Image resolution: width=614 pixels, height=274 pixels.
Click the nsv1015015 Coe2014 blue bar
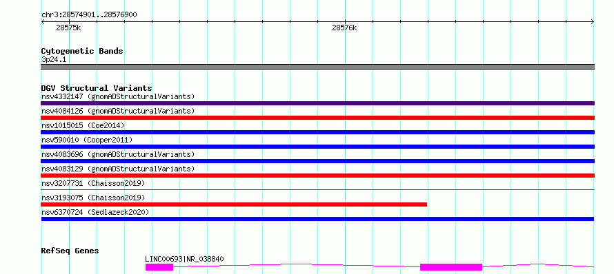pyautogui.click(x=317, y=132)
